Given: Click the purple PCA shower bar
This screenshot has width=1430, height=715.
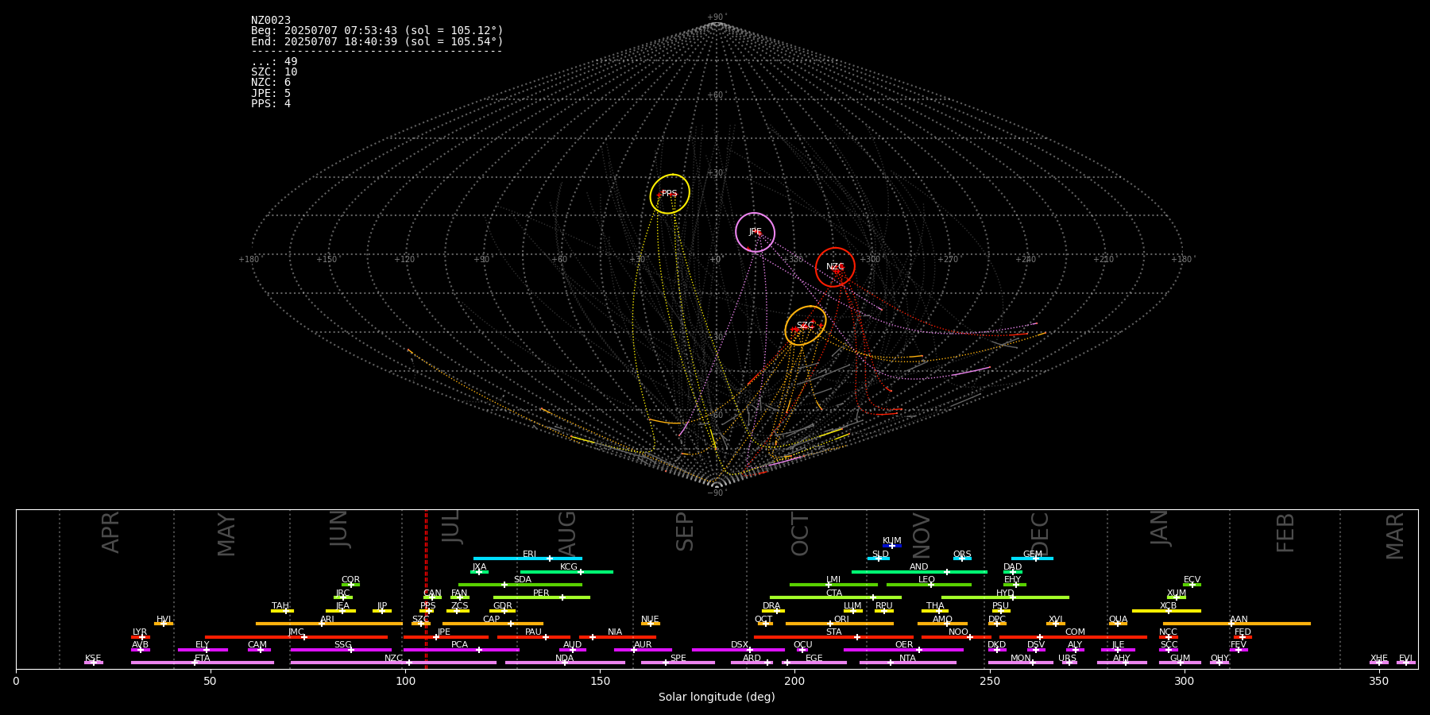Looking at the screenshot, I should (x=461, y=650).
